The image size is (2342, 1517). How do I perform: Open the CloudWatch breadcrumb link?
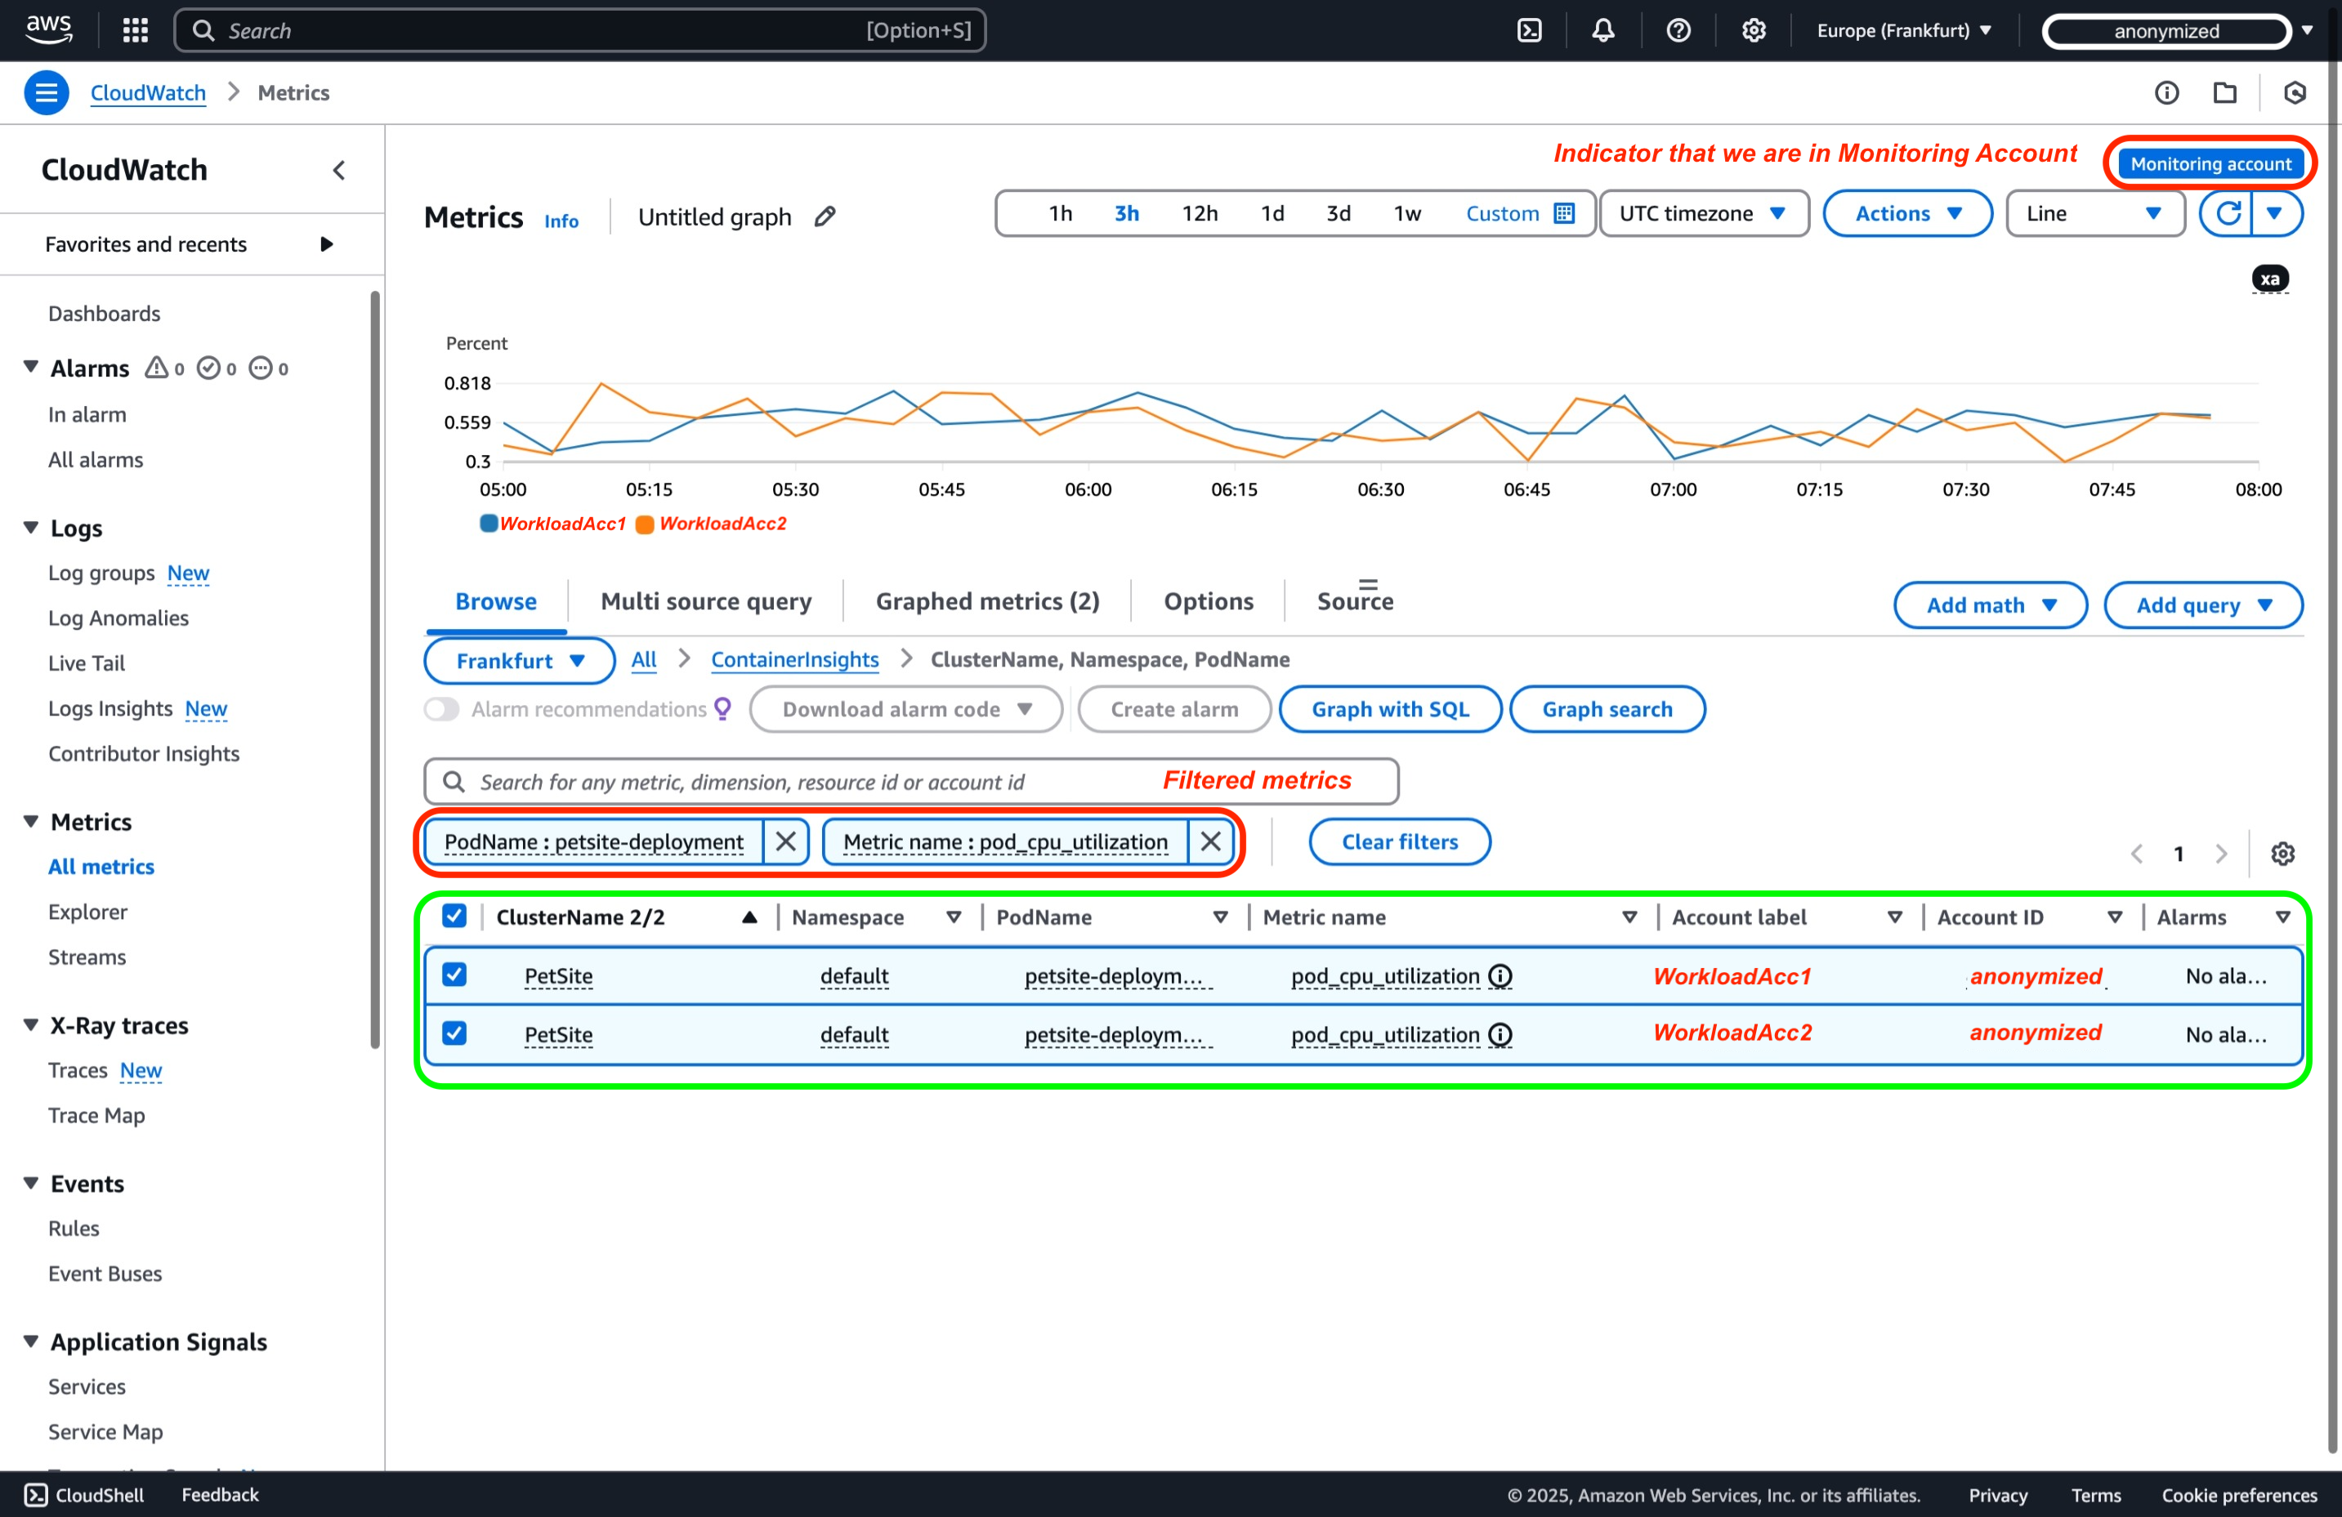coord(148,92)
